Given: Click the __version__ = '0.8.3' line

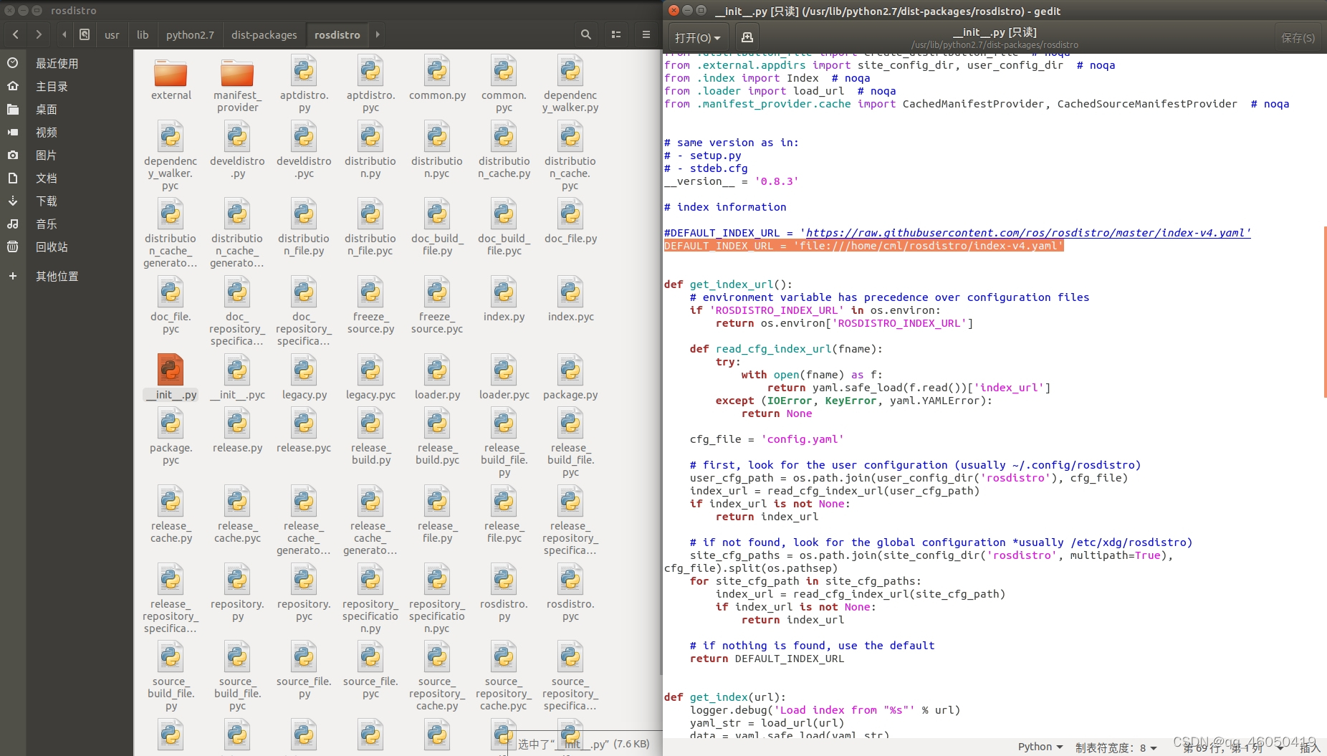Looking at the screenshot, I should [x=731, y=181].
